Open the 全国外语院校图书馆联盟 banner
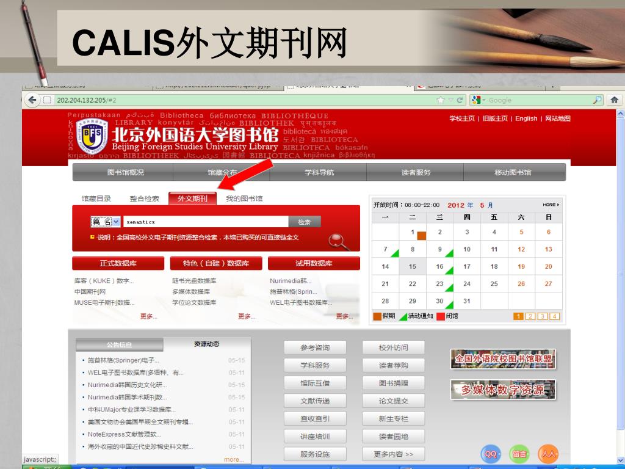625x469 pixels. coord(503,359)
